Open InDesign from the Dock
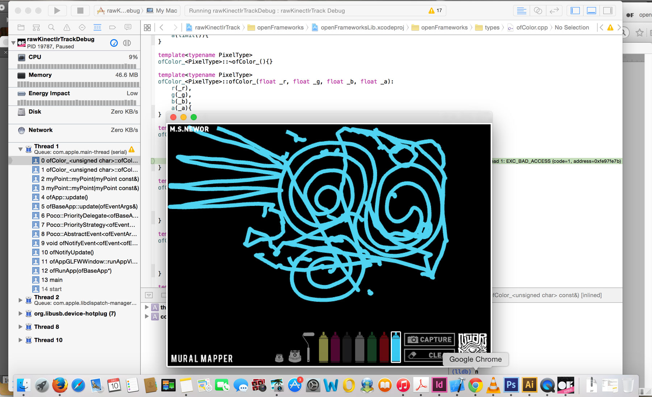The width and height of the screenshot is (652, 397). click(x=439, y=385)
